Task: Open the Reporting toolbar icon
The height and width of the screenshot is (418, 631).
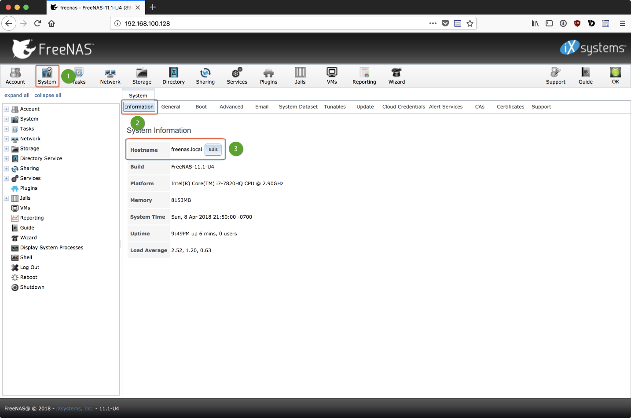Action: pos(364,76)
